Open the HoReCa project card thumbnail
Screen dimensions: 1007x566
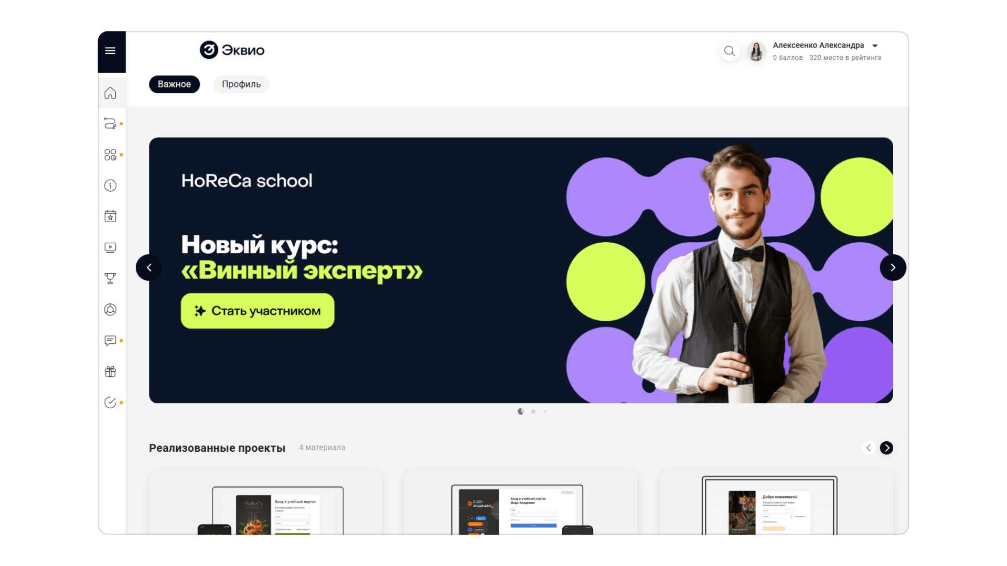point(265,503)
